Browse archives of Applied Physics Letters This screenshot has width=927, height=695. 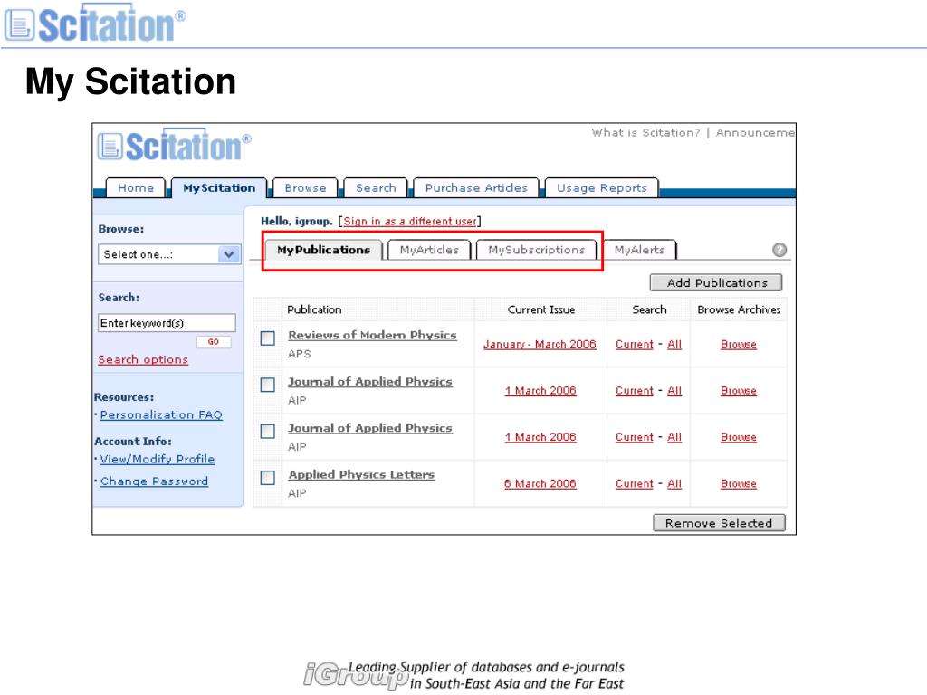pos(739,483)
